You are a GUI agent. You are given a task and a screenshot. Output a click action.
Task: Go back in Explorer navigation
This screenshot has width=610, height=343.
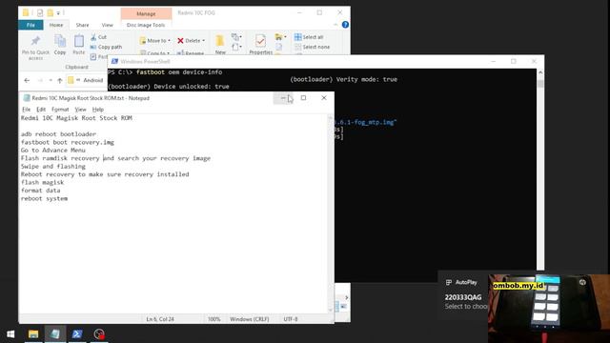pos(27,80)
